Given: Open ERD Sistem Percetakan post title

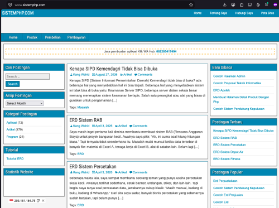Looking at the screenshot, I should [x=93, y=167].
